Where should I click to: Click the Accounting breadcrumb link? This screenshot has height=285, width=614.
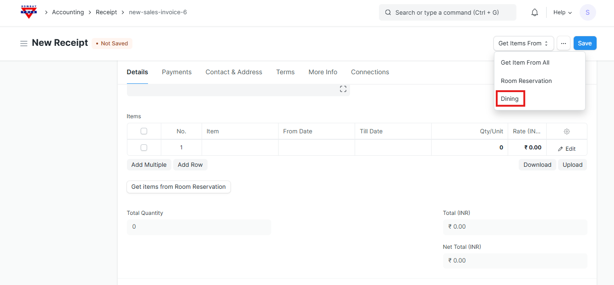68,12
